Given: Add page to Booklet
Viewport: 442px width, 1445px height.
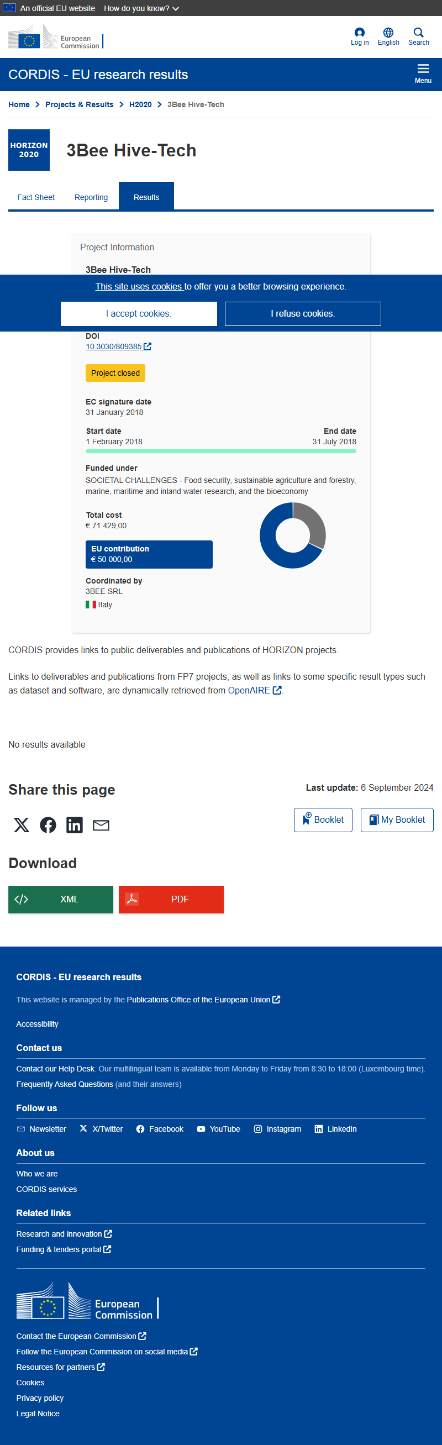Looking at the screenshot, I should (323, 820).
